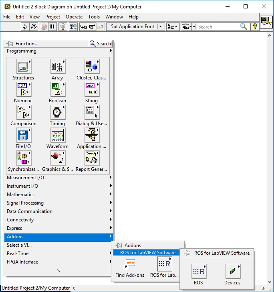Open the Application Control subpalette

pyautogui.click(x=92, y=135)
